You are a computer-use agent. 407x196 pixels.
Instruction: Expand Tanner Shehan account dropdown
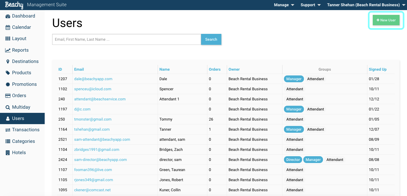pyautogui.click(x=366, y=5)
